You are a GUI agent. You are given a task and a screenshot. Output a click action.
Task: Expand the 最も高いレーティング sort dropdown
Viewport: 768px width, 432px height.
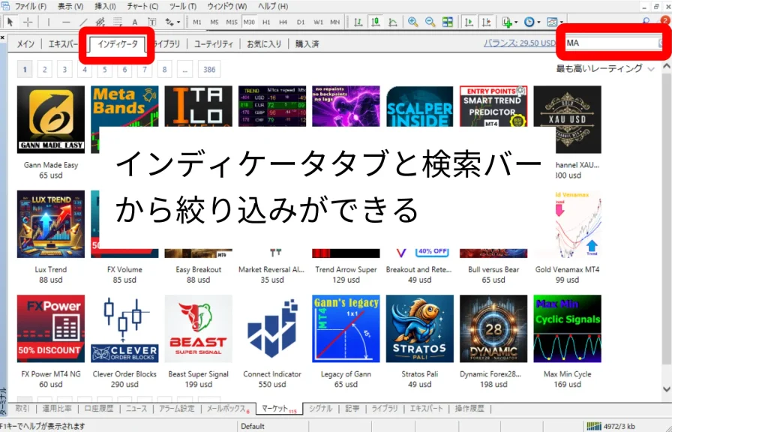point(605,68)
